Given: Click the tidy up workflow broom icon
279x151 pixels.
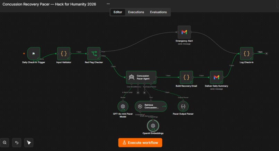Looking at the screenshot, I should click(29, 143).
